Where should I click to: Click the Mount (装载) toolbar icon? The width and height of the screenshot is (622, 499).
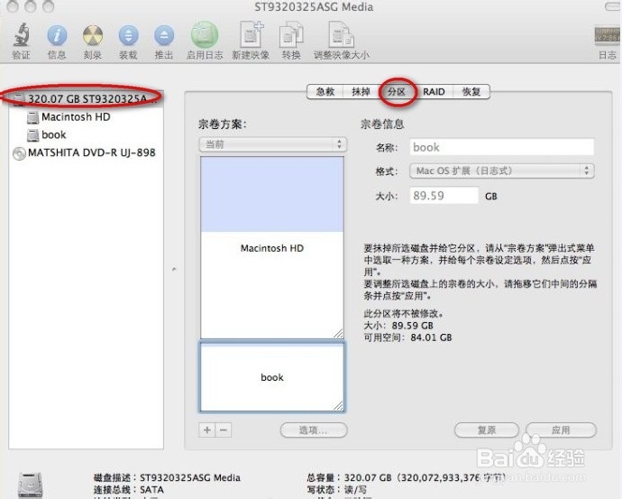pos(129,35)
